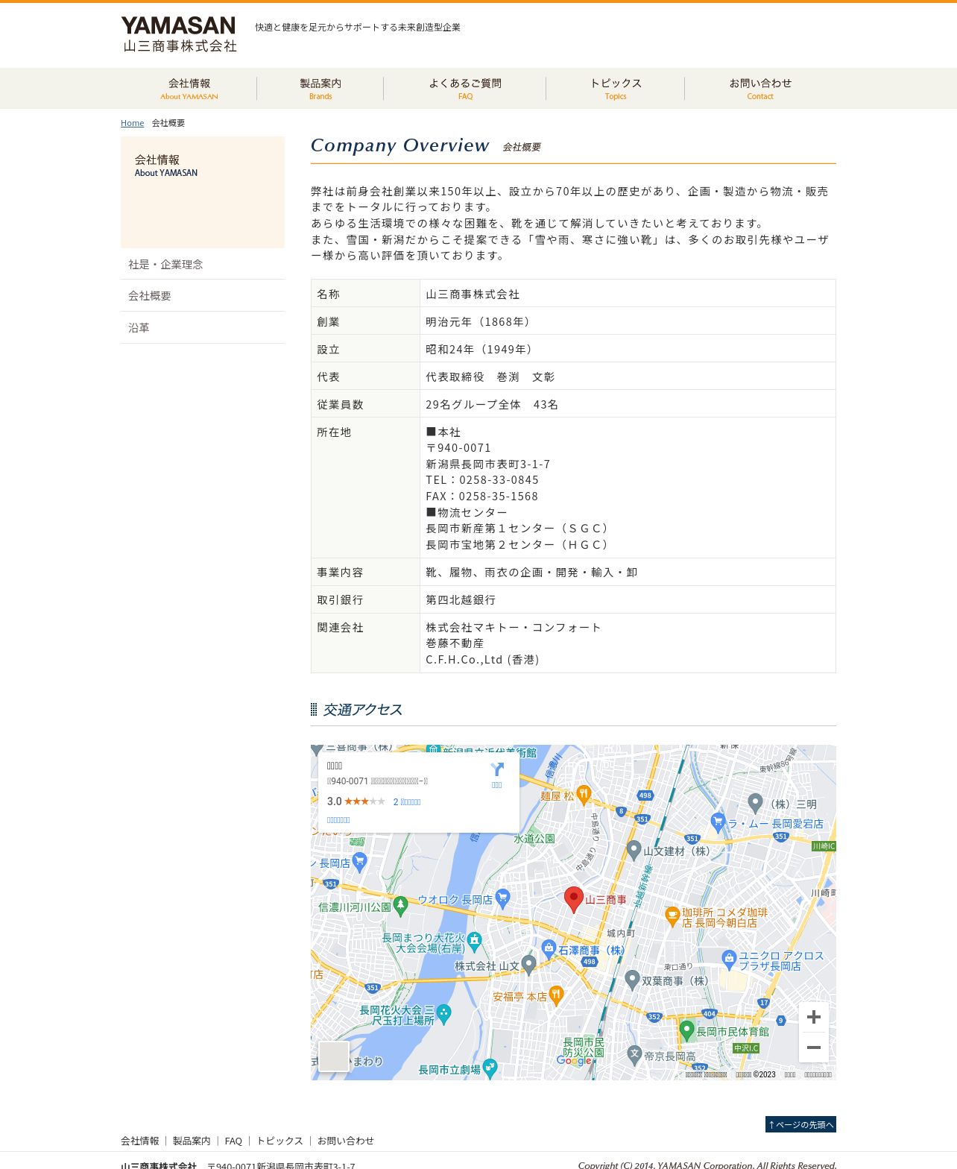Click the 山文建材 map marker
This screenshot has width=957, height=1169.
pyautogui.click(x=634, y=850)
